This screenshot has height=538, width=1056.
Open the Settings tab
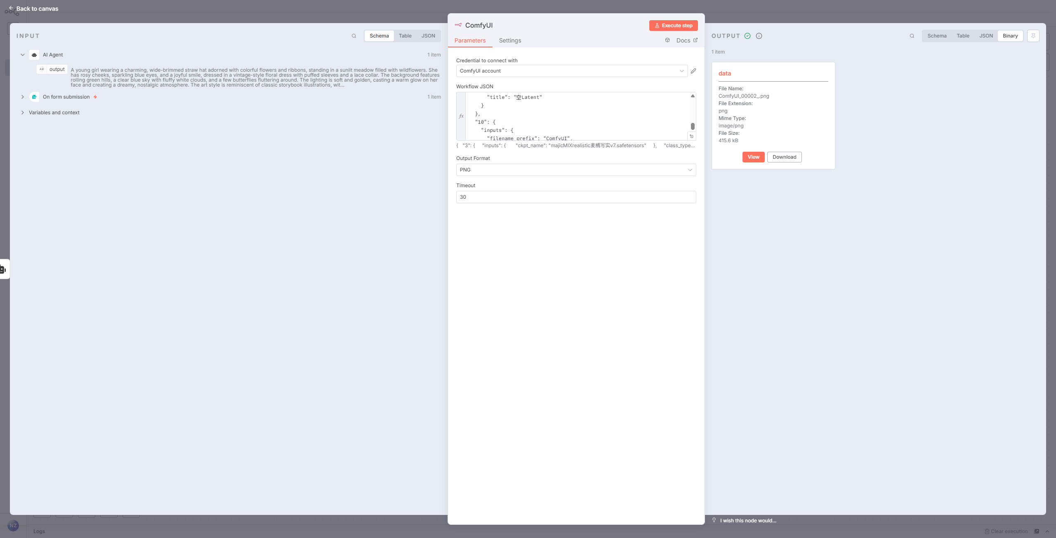click(510, 40)
